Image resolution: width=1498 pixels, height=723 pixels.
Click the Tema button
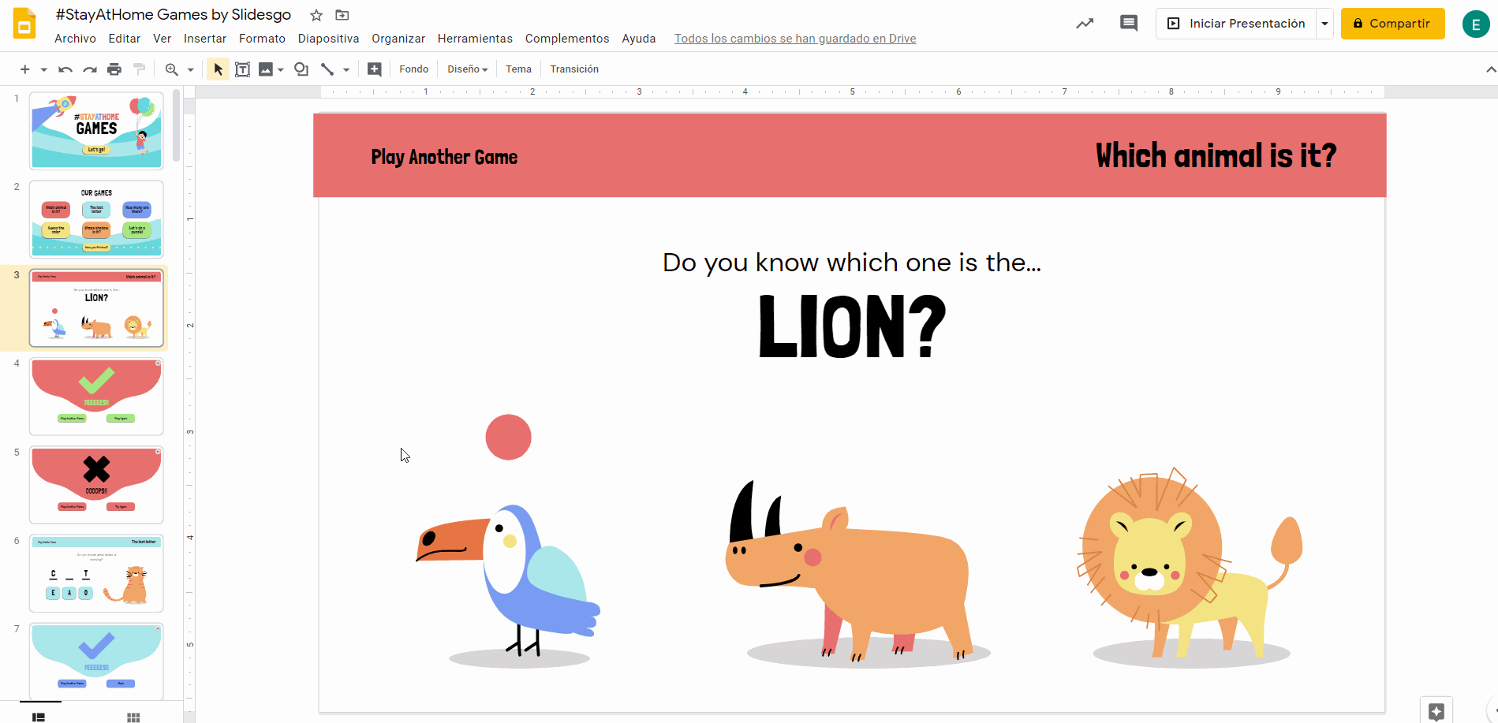[519, 69]
